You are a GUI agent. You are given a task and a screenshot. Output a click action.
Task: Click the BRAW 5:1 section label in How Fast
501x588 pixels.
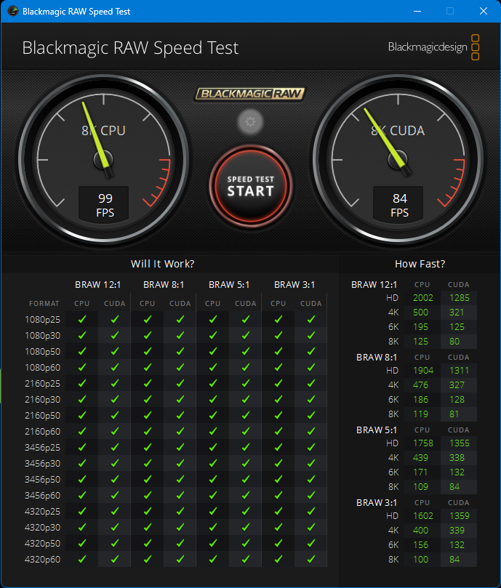tap(377, 430)
